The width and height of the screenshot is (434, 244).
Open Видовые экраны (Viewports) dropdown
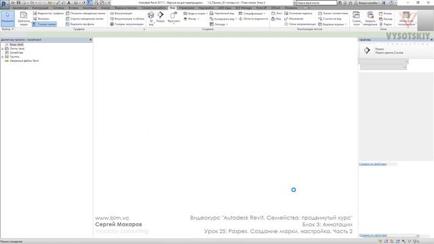tap(332, 24)
